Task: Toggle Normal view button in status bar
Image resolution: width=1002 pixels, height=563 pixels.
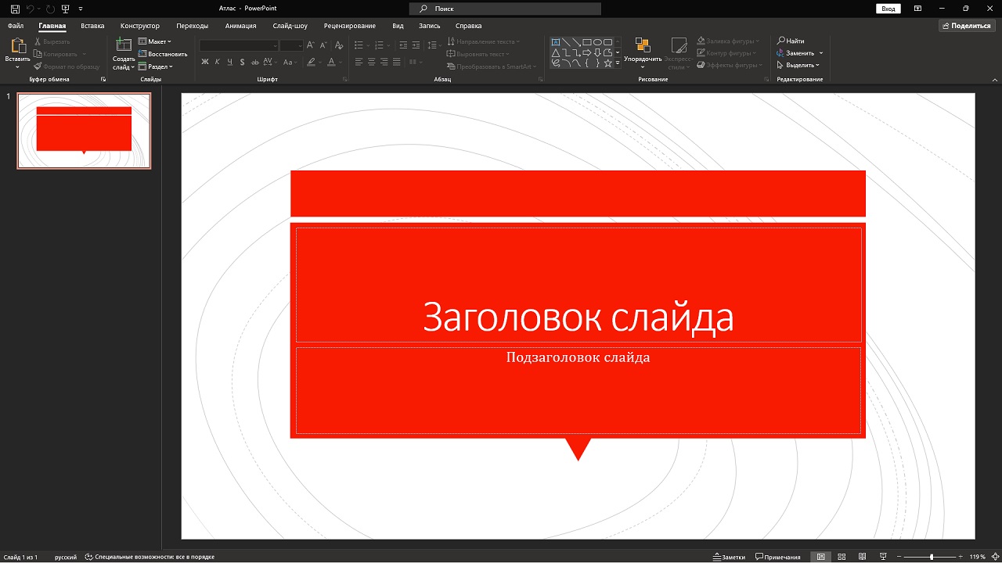Action: pos(820,557)
